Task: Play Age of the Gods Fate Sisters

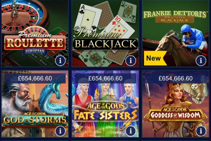Action: point(105,104)
